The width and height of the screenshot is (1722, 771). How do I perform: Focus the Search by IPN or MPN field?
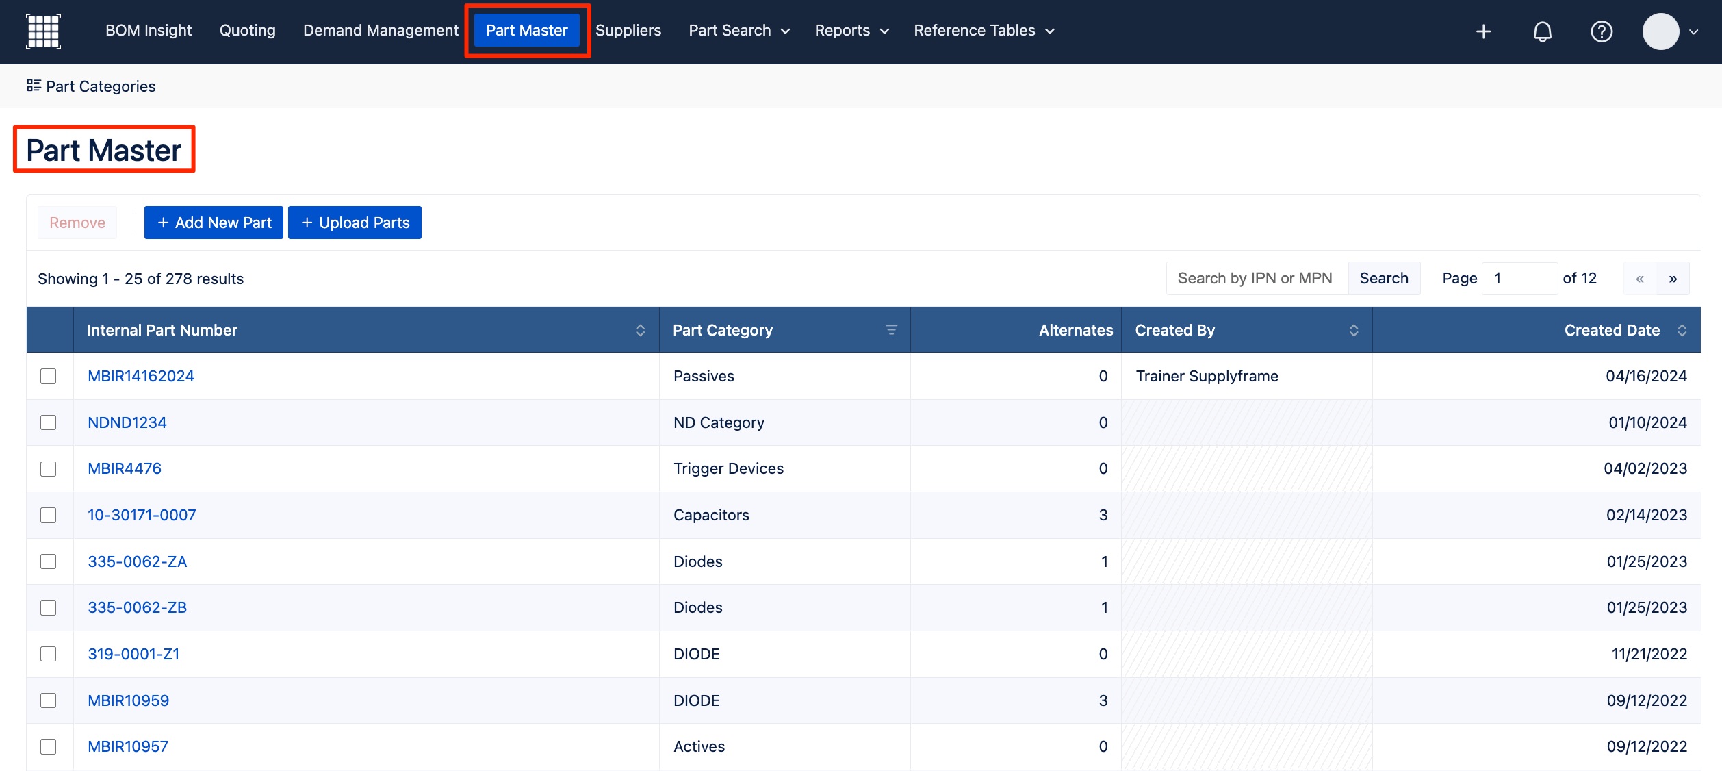coord(1257,279)
